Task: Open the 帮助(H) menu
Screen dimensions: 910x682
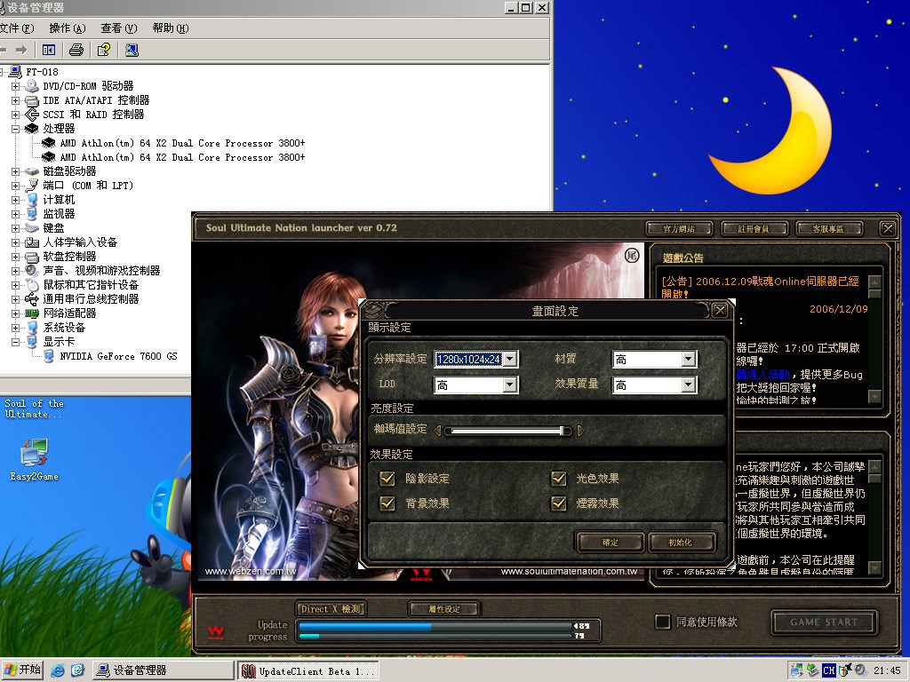Action: (x=171, y=28)
